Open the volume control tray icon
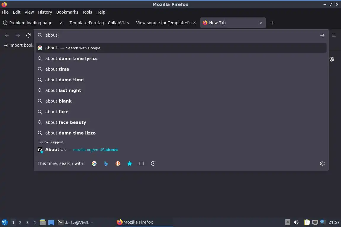This screenshot has height=227, width=341. click(x=296, y=222)
